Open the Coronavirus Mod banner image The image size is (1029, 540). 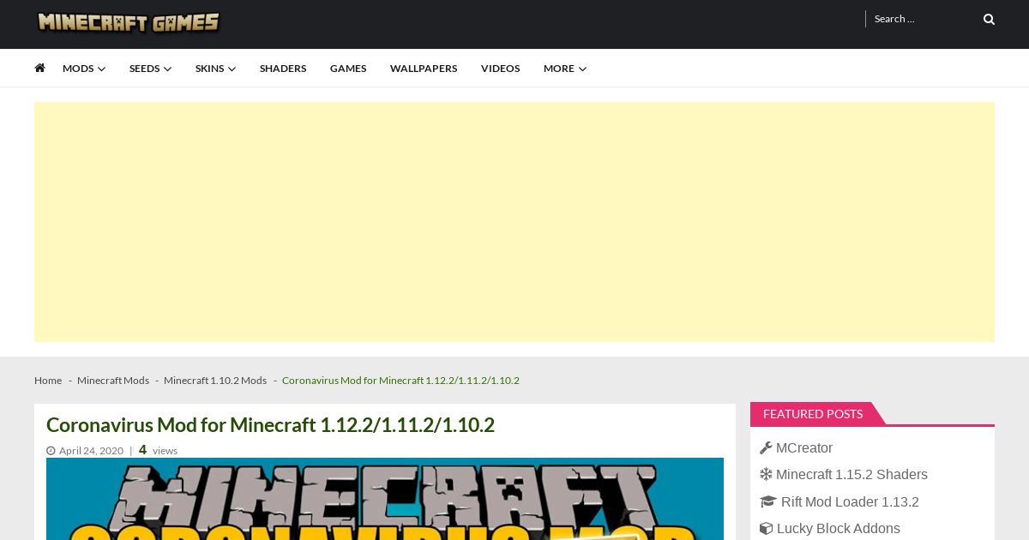click(385, 499)
